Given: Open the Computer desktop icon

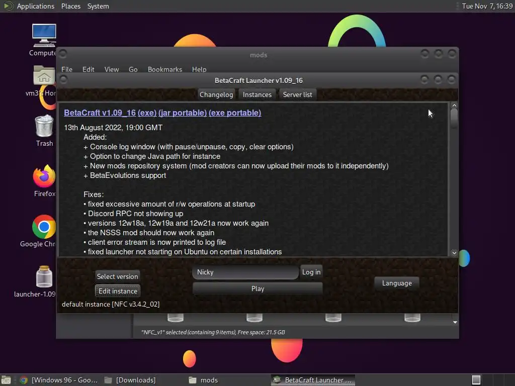Looking at the screenshot, I should click(x=44, y=36).
